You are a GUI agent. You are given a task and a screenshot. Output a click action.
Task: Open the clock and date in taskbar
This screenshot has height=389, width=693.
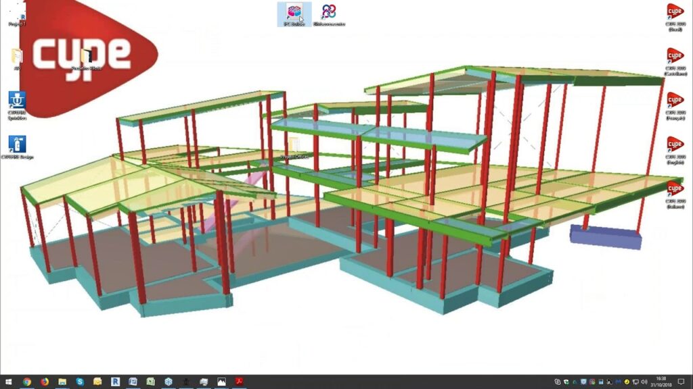(x=661, y=382)
